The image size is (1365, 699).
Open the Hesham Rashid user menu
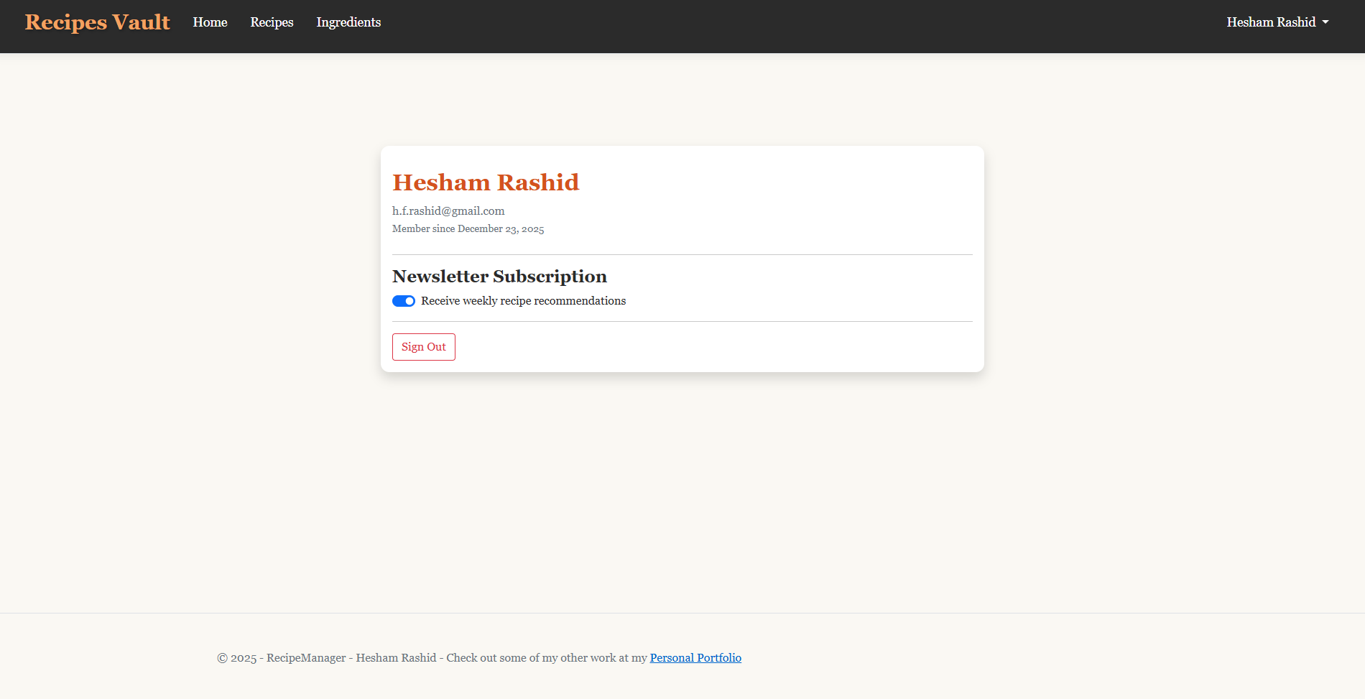(1270, 22)
